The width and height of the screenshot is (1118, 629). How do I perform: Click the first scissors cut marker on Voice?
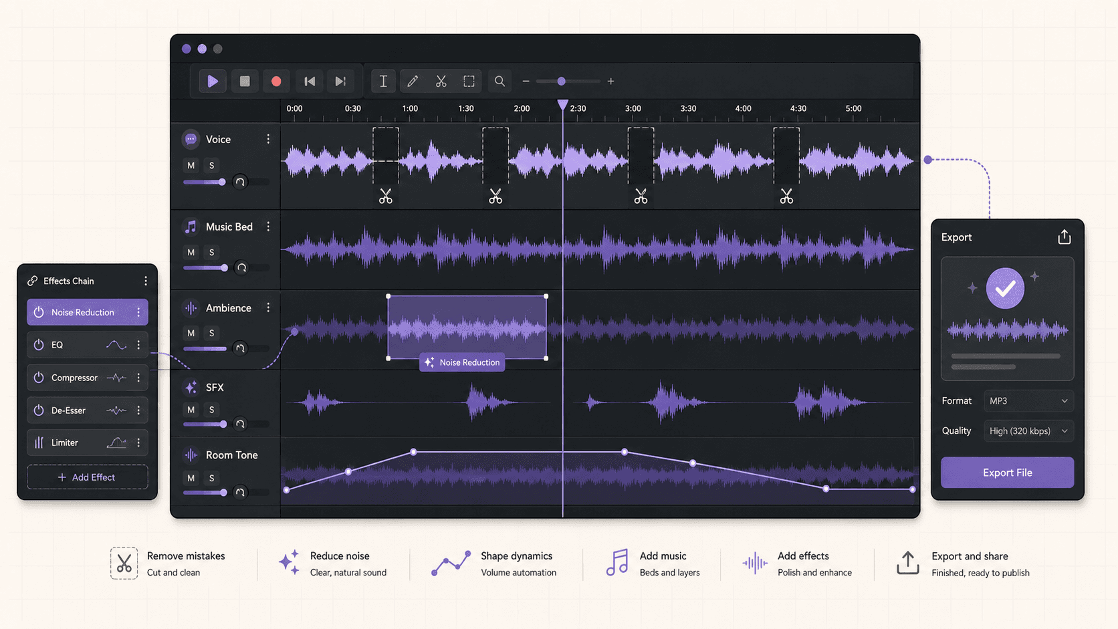tap(386, 196)
